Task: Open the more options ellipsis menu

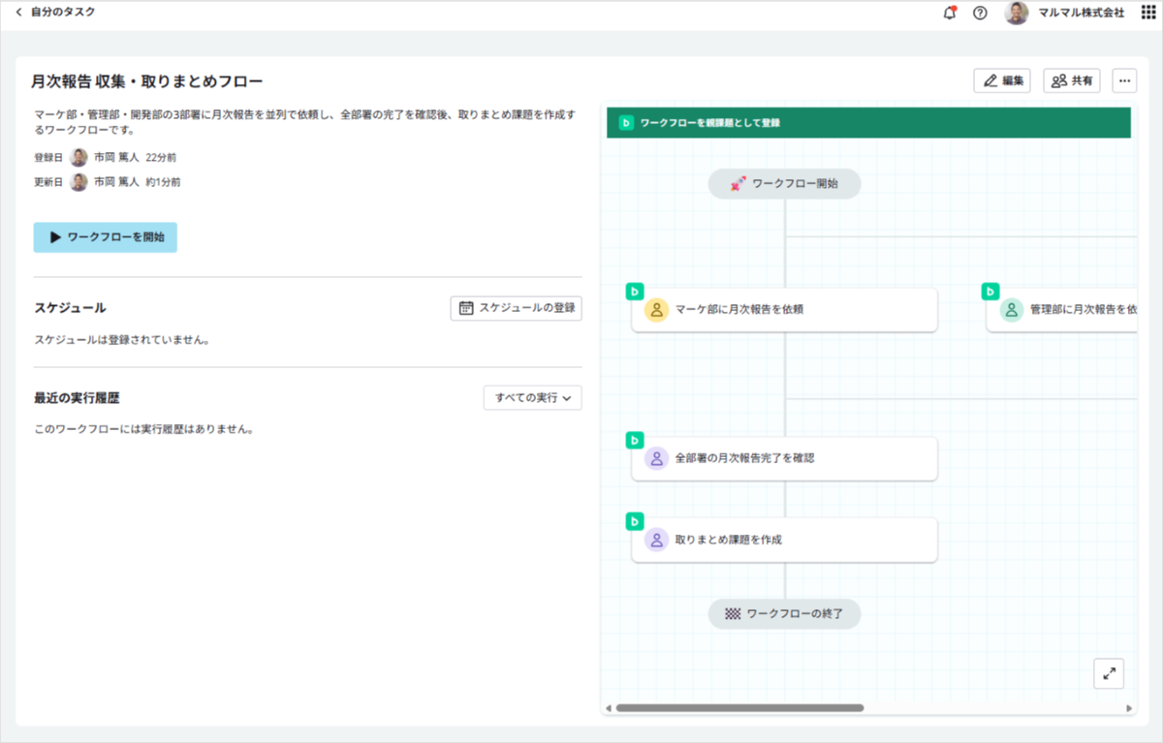Action: pyautogui.click(x=1124, y=80)
